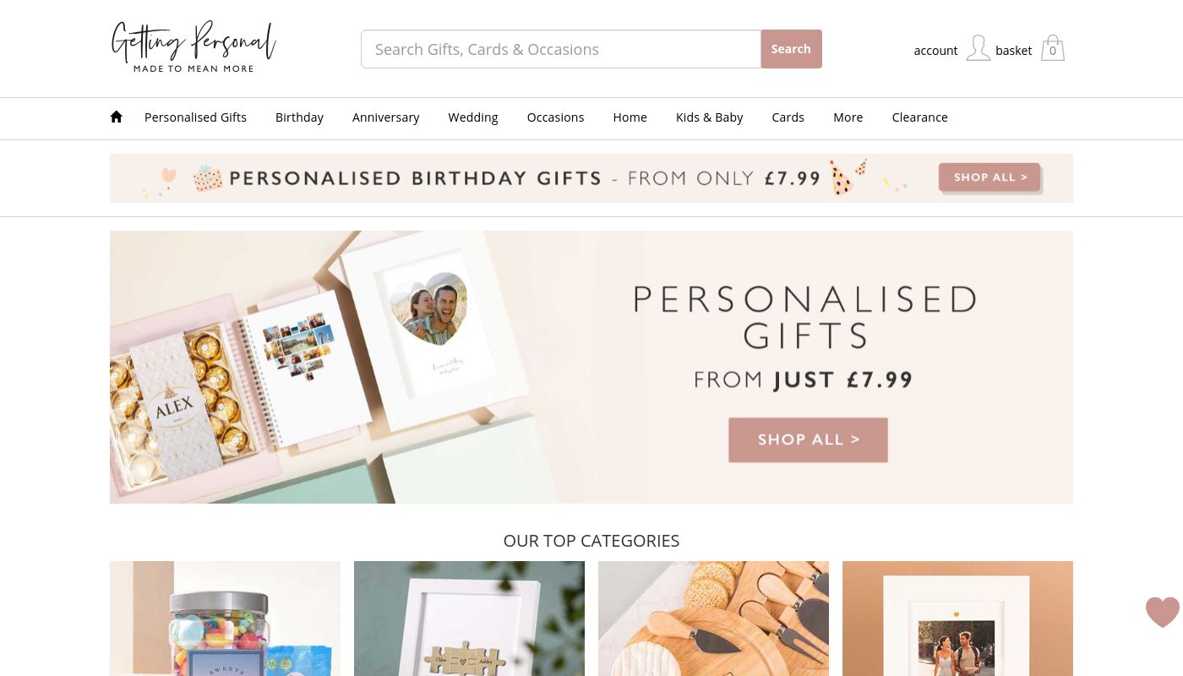1183x676 pixels.
Task: Open the sweets jar category thumbnail
Action: tap(225, 619)
